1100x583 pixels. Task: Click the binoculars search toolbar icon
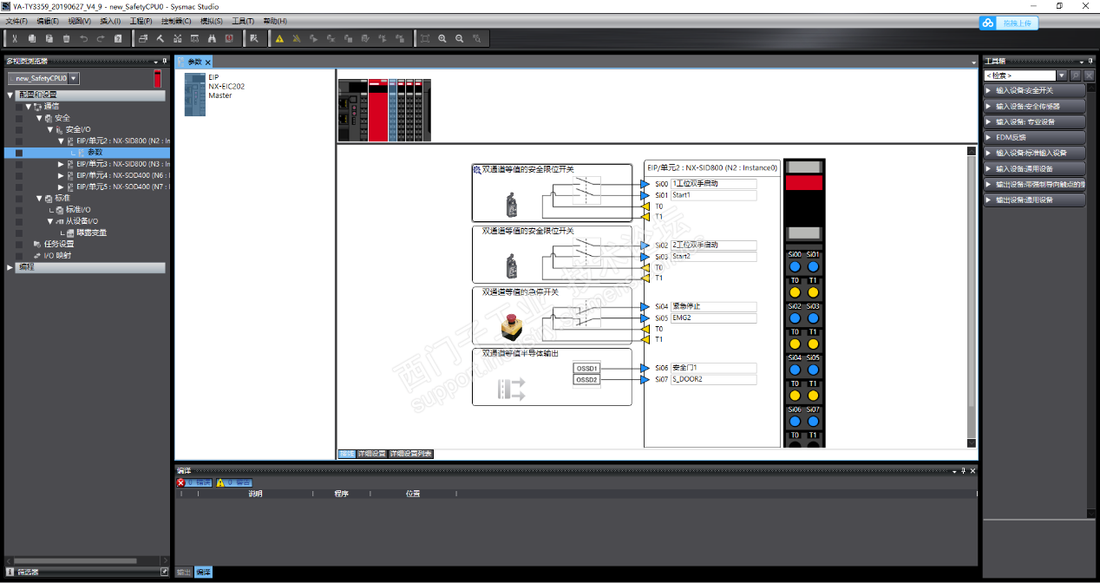(212, 38)
